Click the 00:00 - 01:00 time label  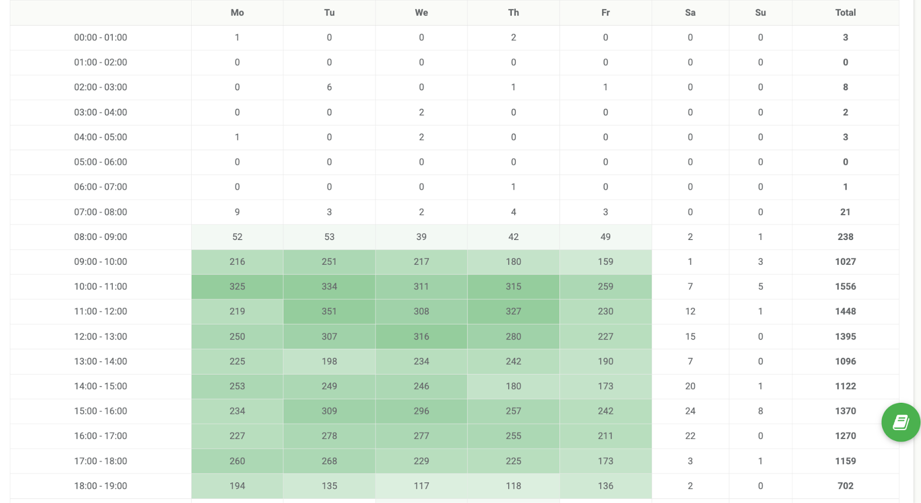(101, 37)
